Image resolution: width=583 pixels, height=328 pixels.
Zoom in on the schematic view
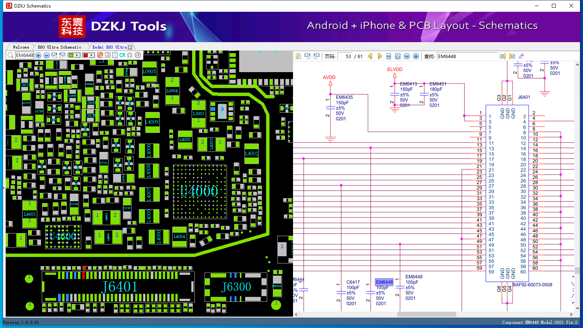point(416,56)
